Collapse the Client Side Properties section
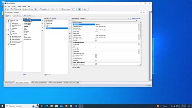 [72, 62]
